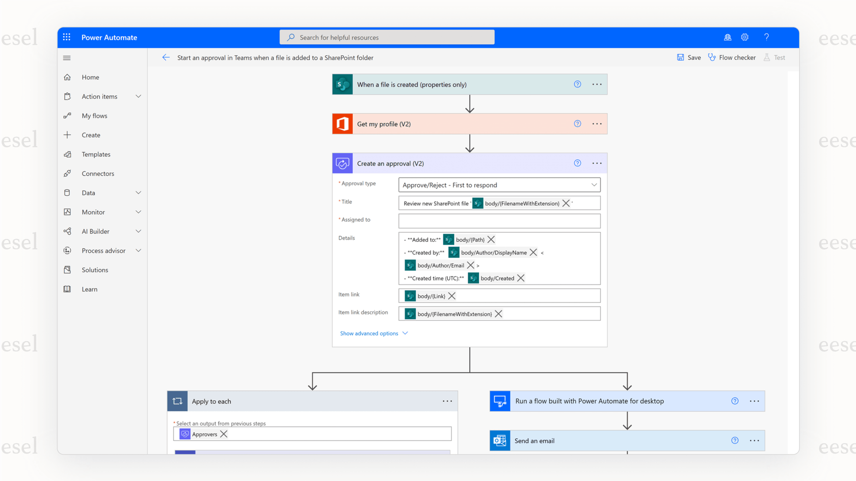This screenshot has width=856, height=481.
Task: Click the loop icon on Apply to each
Action: point(177,401)
